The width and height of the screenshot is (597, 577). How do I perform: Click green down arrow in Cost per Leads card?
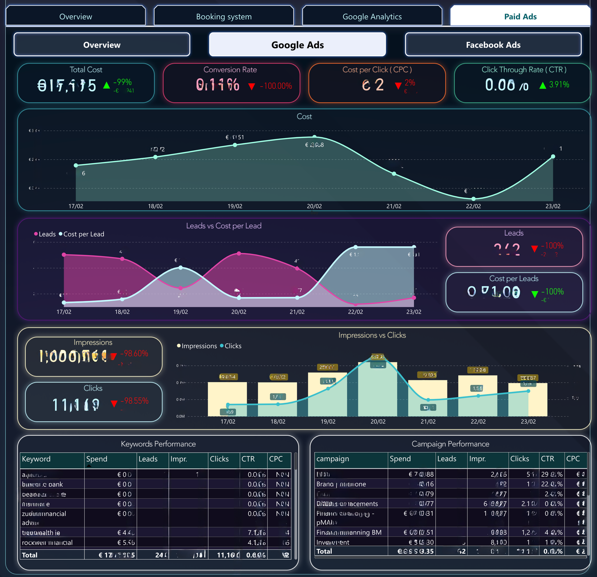point(535,294)
